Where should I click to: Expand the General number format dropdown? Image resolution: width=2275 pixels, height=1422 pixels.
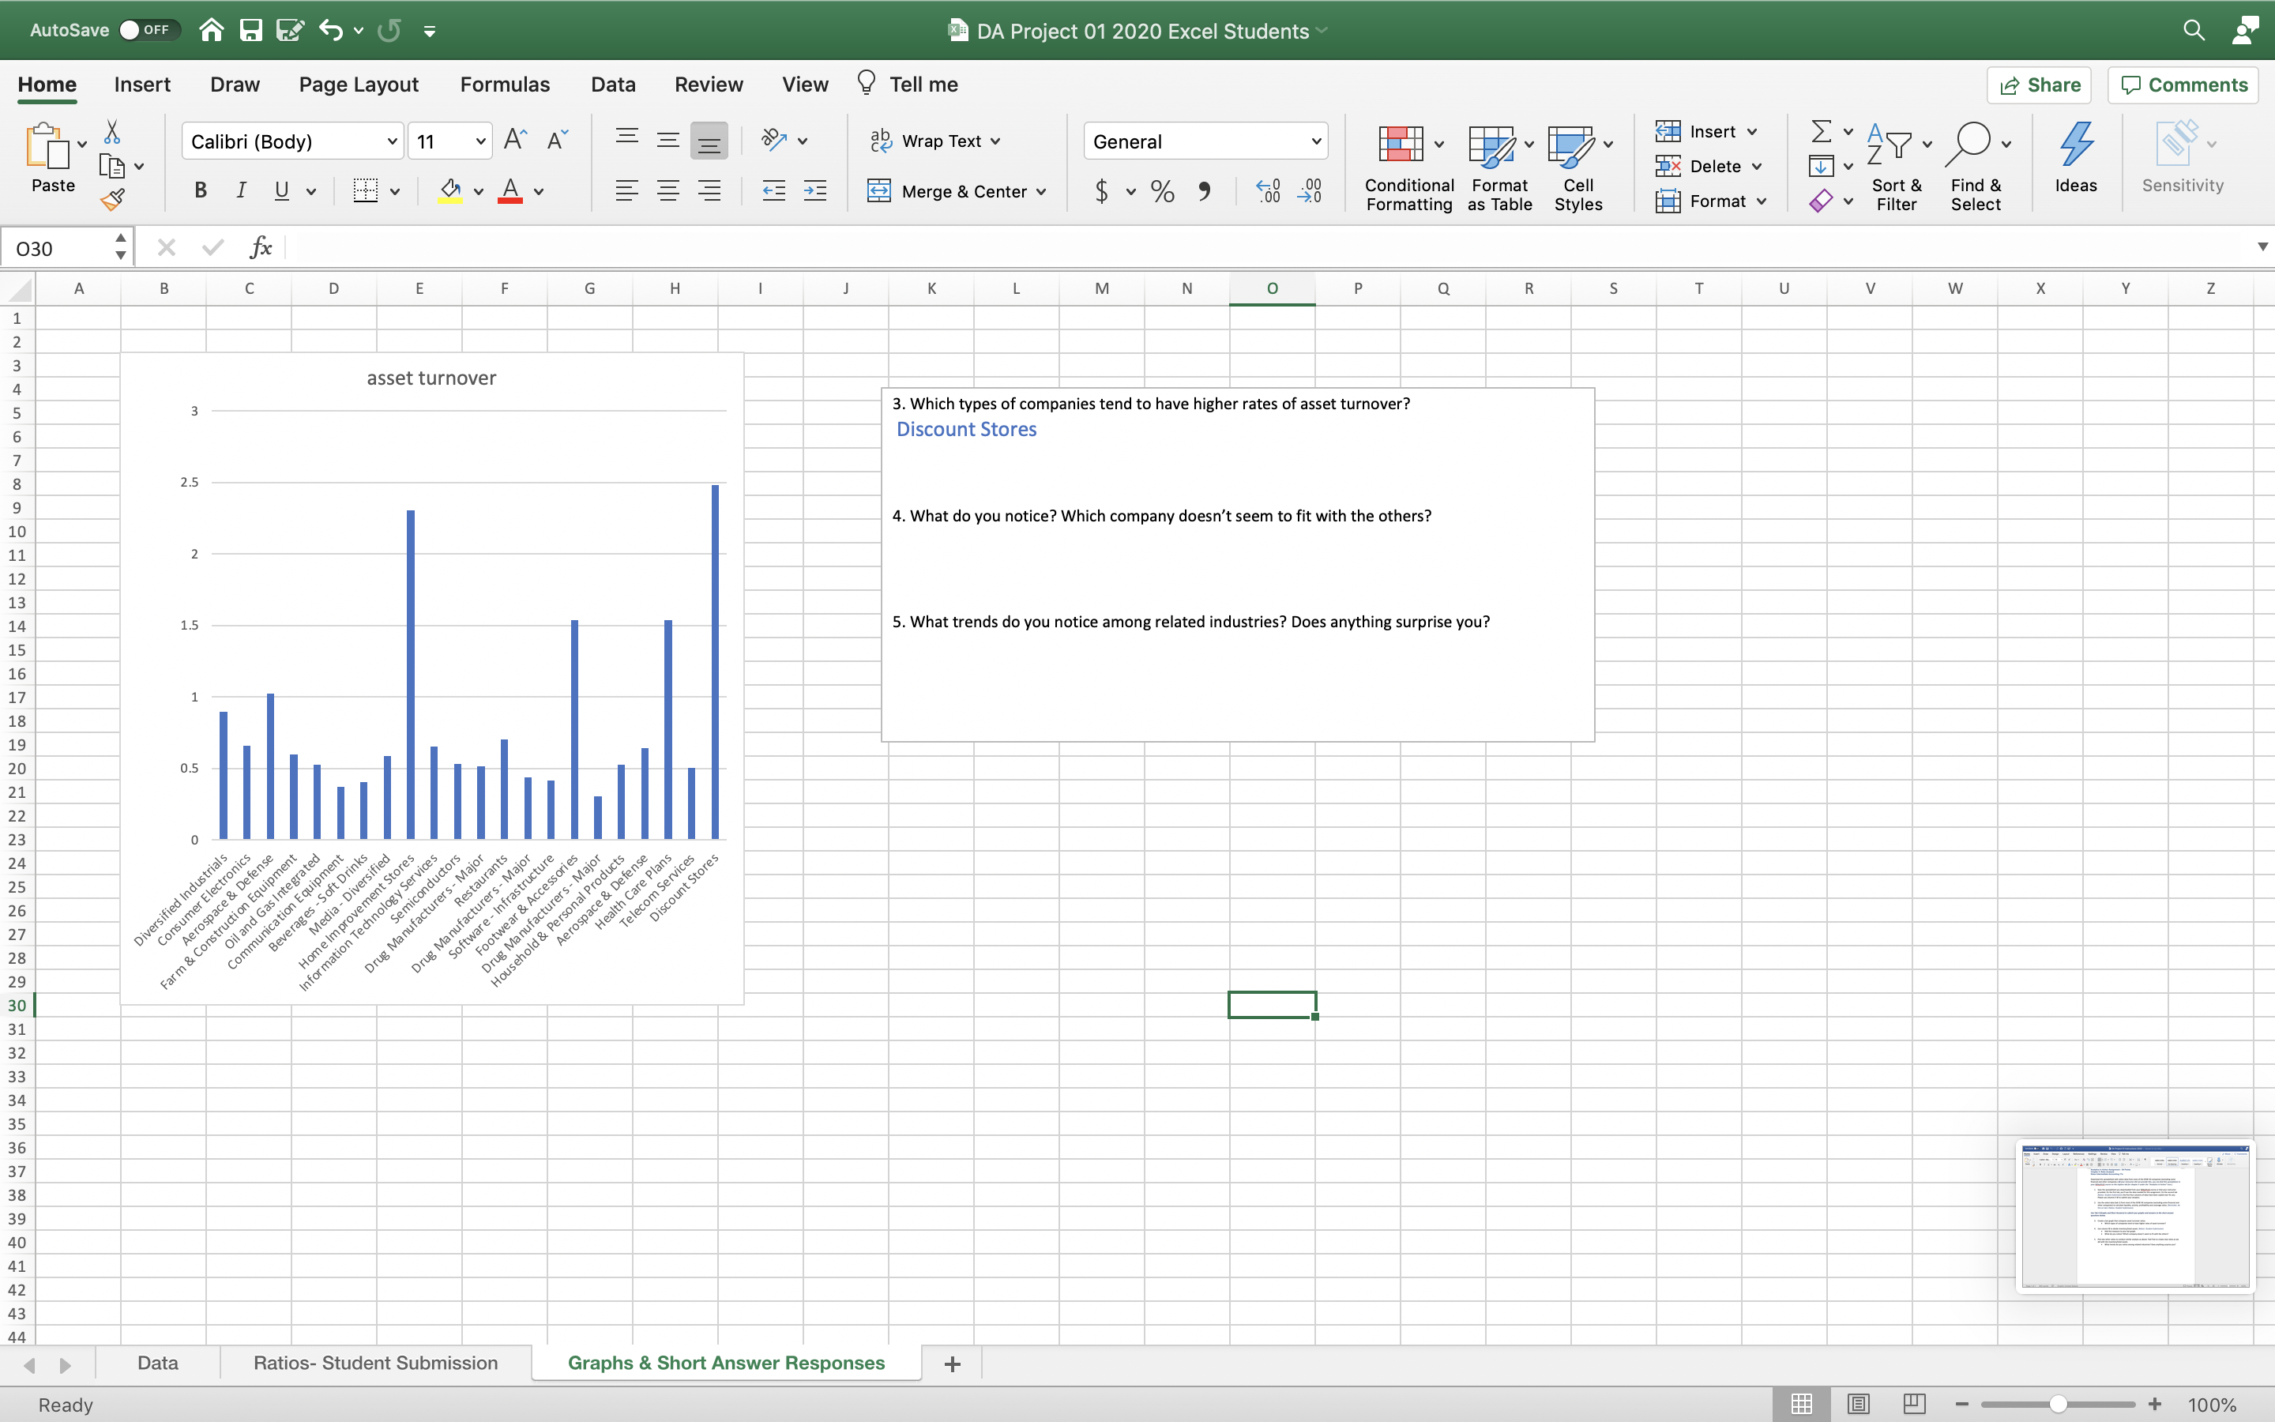[1315, 141]
